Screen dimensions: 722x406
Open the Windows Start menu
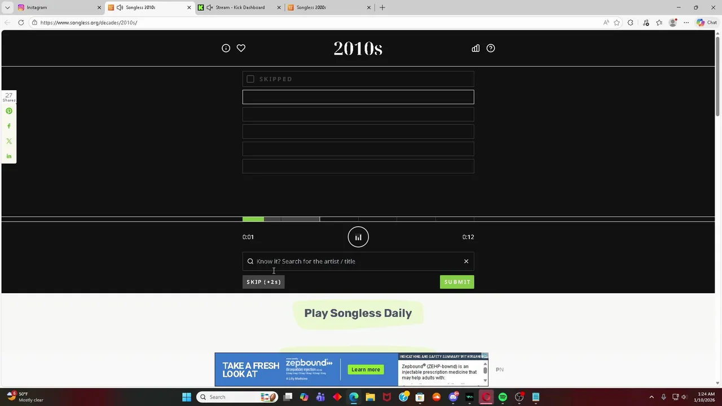(x=186, y=397)
